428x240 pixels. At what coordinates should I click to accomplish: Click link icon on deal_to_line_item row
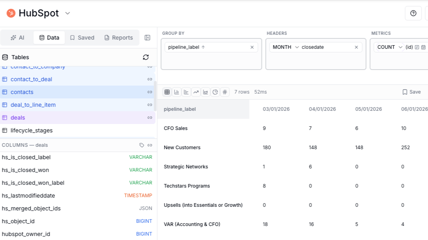coord(150,105)
